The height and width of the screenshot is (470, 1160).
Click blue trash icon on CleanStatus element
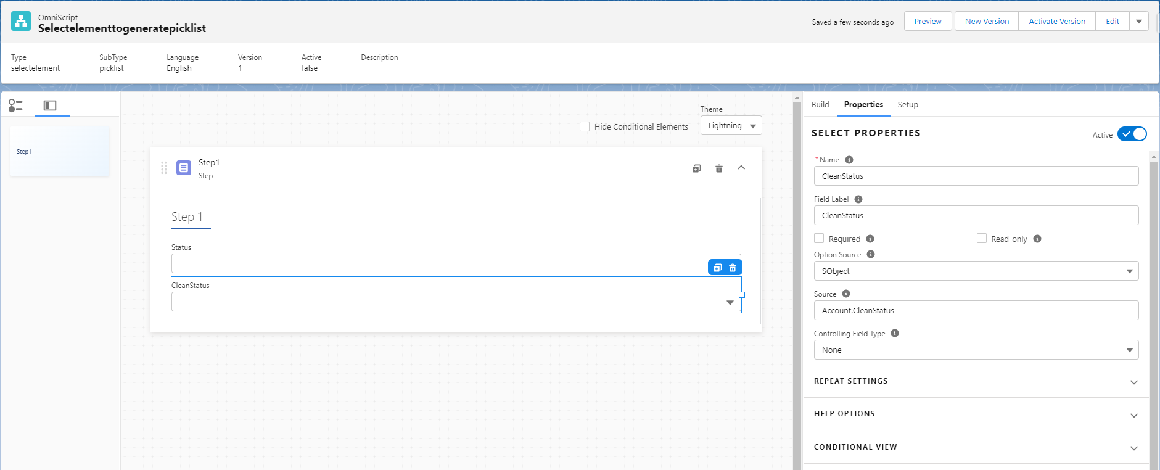(733, 268)
